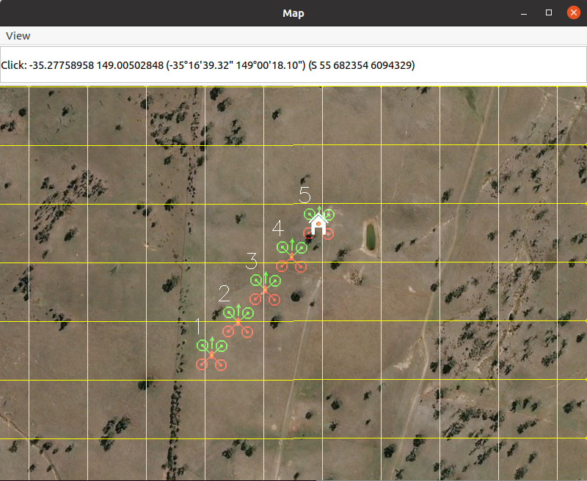The width and height of the screenshot is (587, 481).
Task: Click the number 4 vehicle label
Action: (x=277, y=228)
